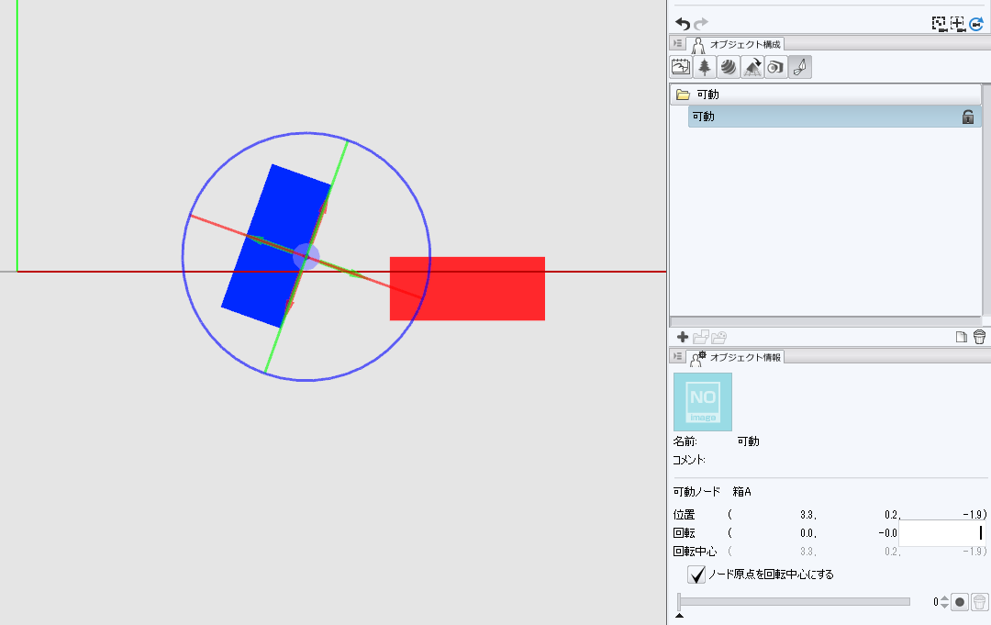Screen dimensions: 991x625
Task: Select the grid plane with arrow icon
Action: [752, 67]
